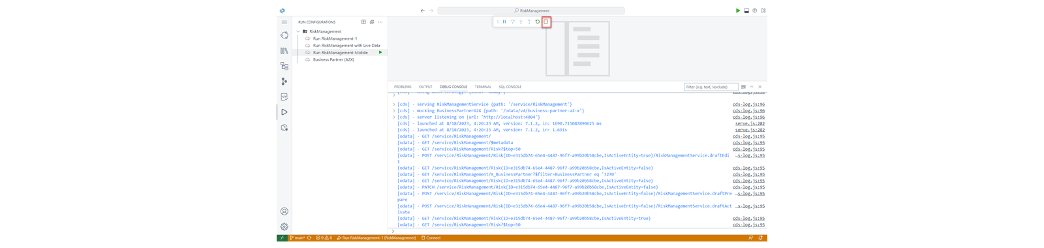Open the Project Explorer tree icon
This screenshot has height=248, width=1044.
284,66
